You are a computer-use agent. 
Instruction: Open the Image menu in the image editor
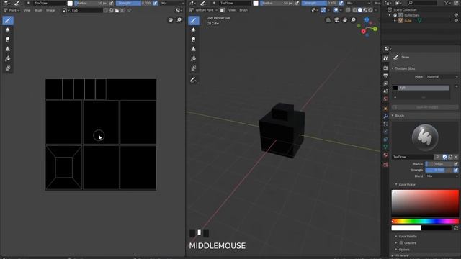click(50, 10)
